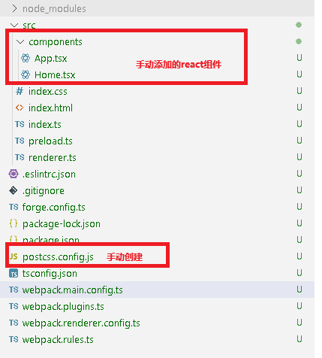
Task: Click the TS icon beside index.ts
Action: [20, 124]
